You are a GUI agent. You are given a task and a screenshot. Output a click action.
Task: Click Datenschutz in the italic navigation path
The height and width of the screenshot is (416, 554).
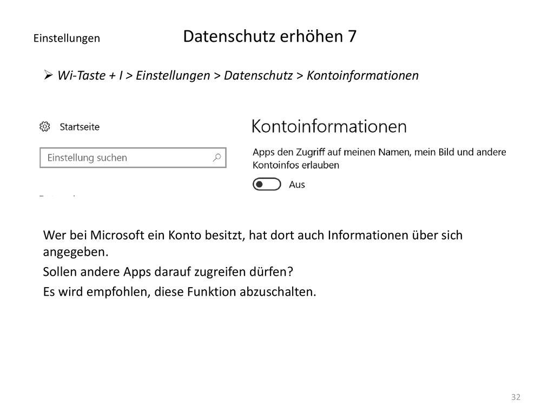(x=258, y=75)
